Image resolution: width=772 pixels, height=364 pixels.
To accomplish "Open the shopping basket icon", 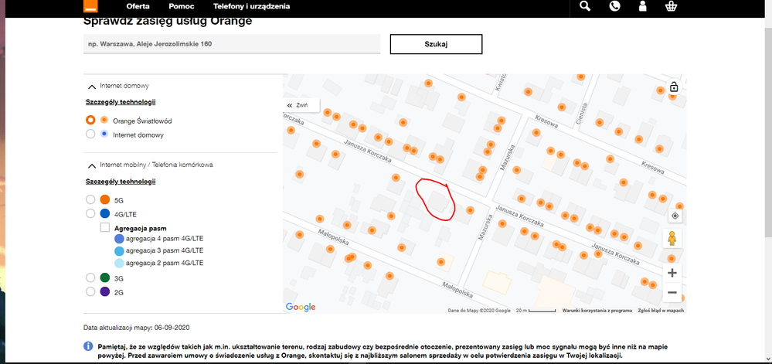I will [671, 6].
